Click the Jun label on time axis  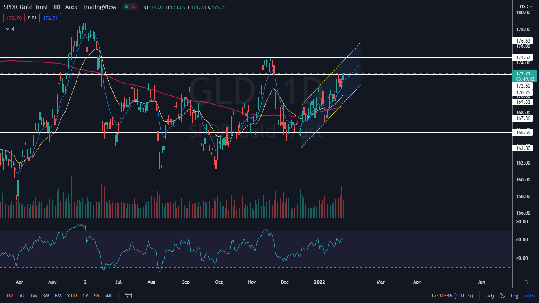(481, 282)
